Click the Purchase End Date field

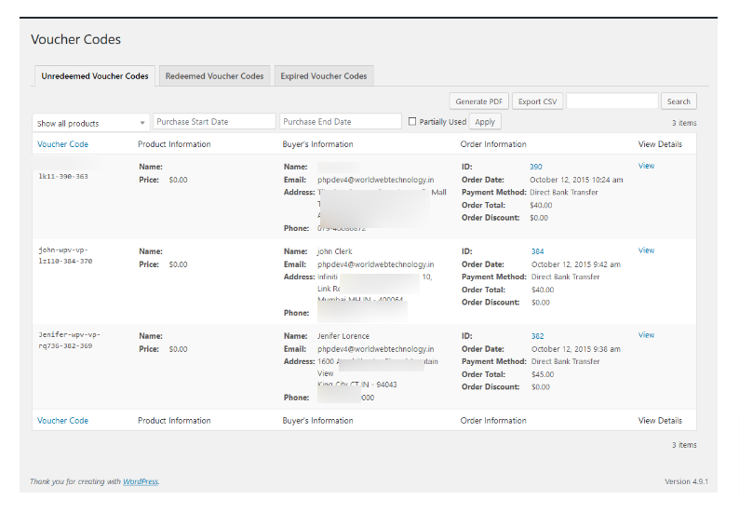341,122
